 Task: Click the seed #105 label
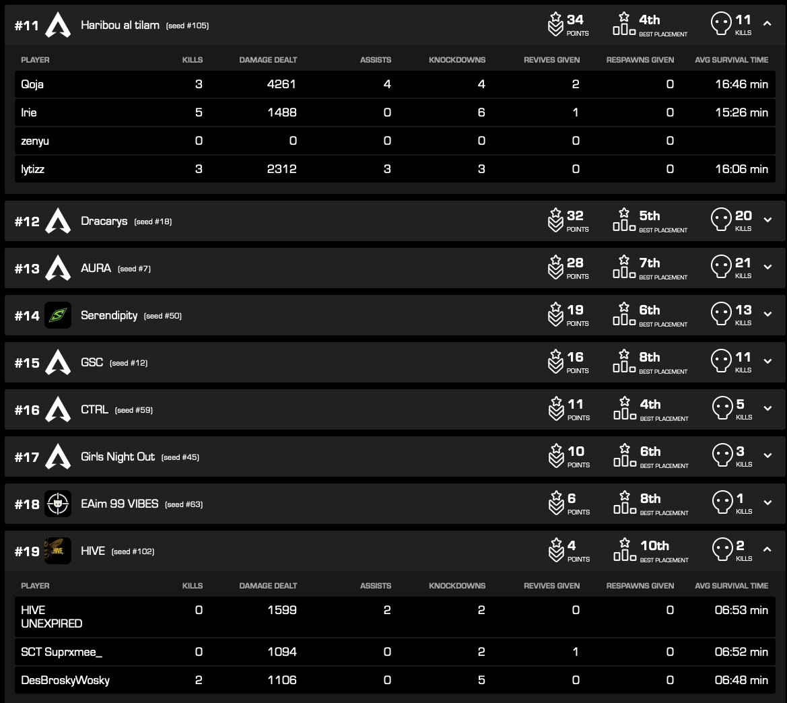coord(187,26)
